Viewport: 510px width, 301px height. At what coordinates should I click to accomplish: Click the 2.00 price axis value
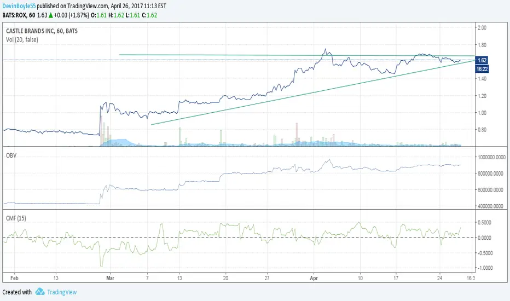482,28
